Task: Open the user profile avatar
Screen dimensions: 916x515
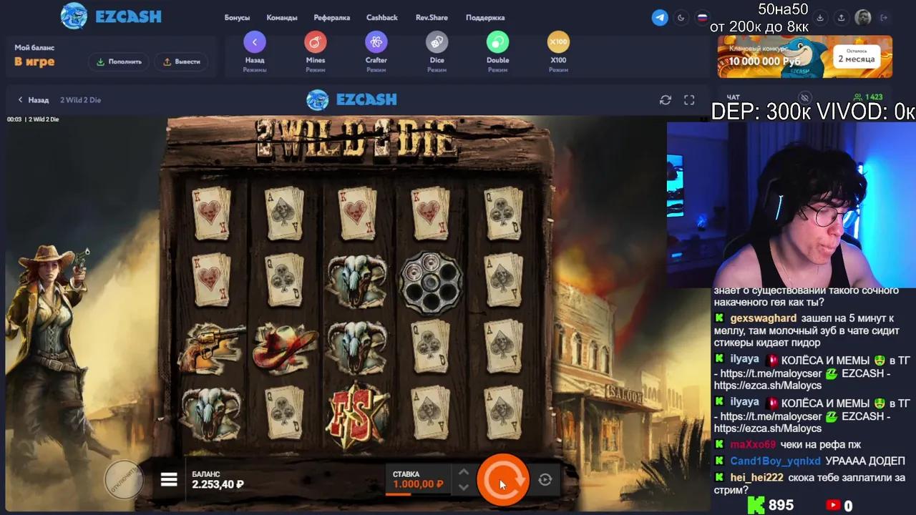Action: (863, 18)
